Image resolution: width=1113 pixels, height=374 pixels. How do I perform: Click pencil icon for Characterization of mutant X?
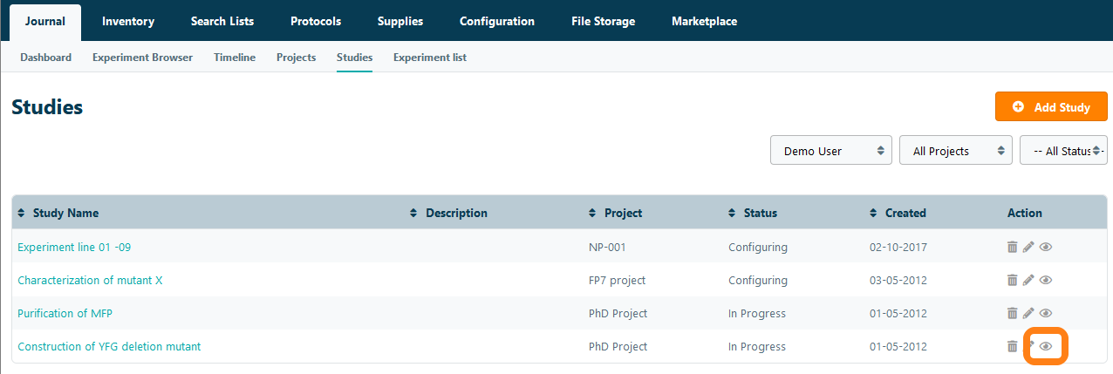[x=1028, y=281]
